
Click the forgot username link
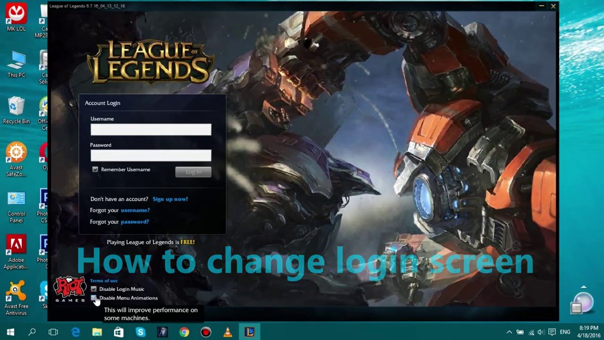click(x=135, y=210)
